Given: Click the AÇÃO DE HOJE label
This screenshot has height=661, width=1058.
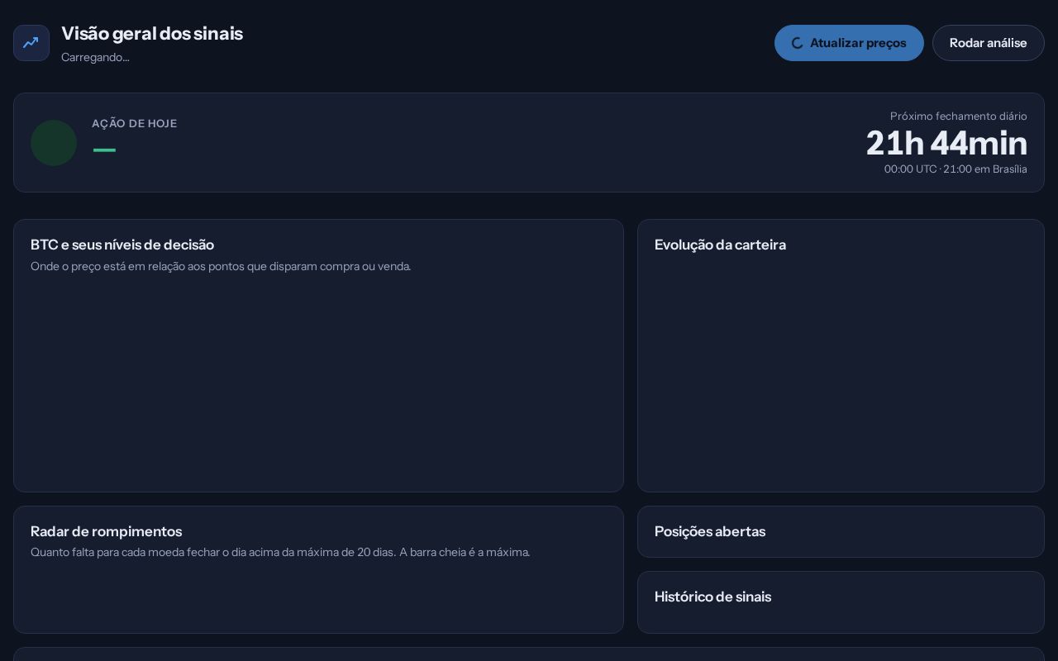Looking at the screenshot, I should [x=135, y=123].
